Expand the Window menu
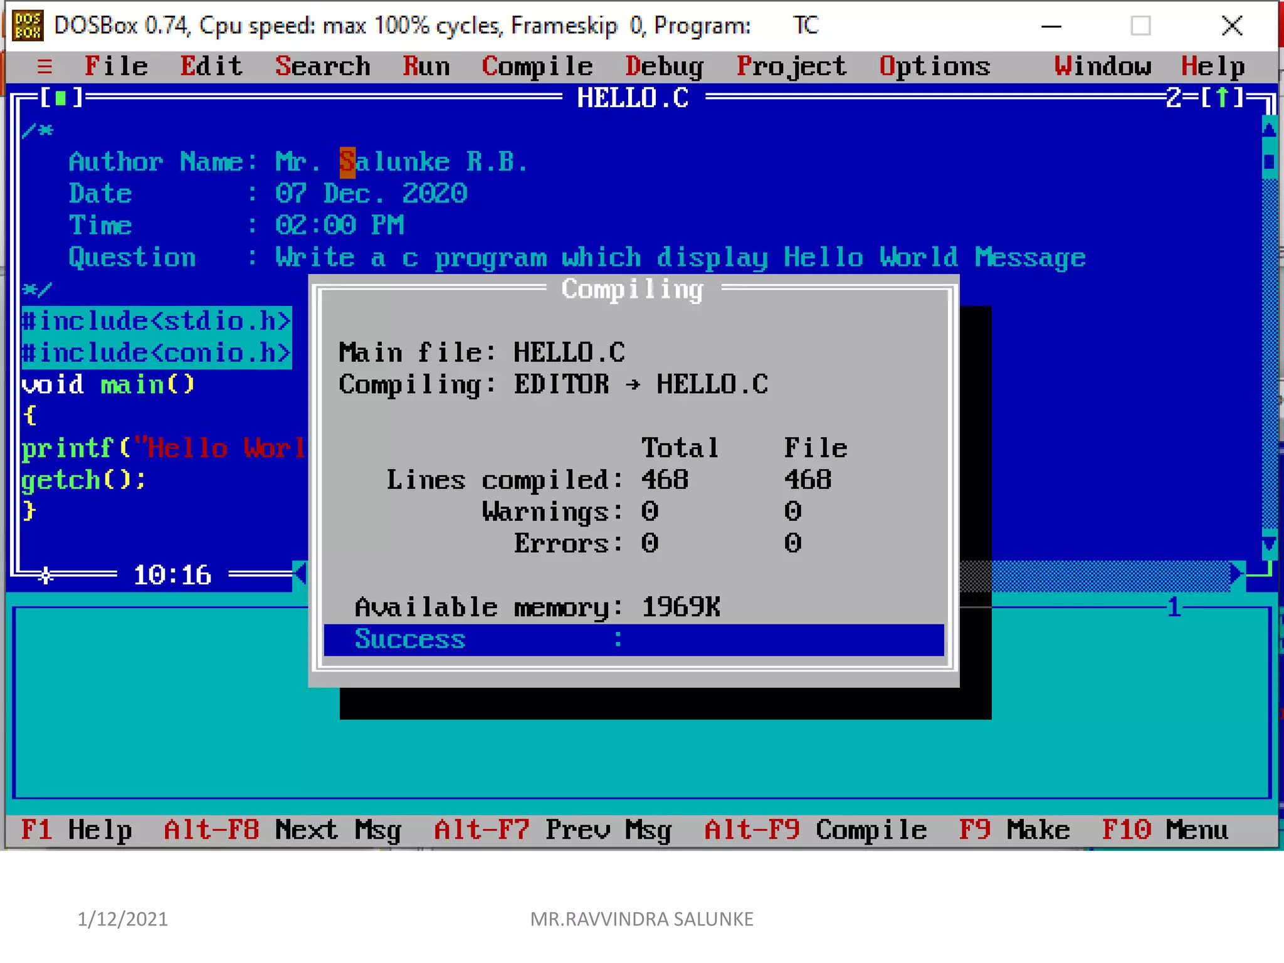1284x963 pixels. click(x=1102, y=66)
